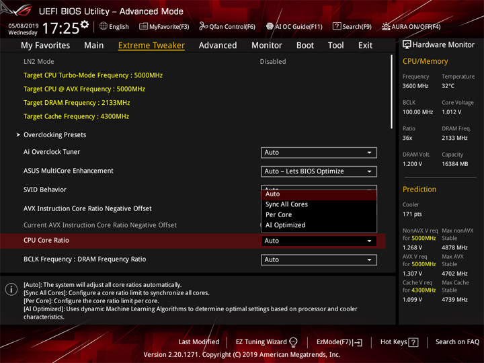Click the Capacity 16384 MB value
Screen dimensions: 484x363
coord(454,164)
